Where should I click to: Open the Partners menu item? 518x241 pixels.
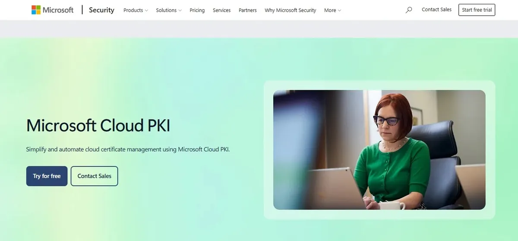click(x=248, y=10)
